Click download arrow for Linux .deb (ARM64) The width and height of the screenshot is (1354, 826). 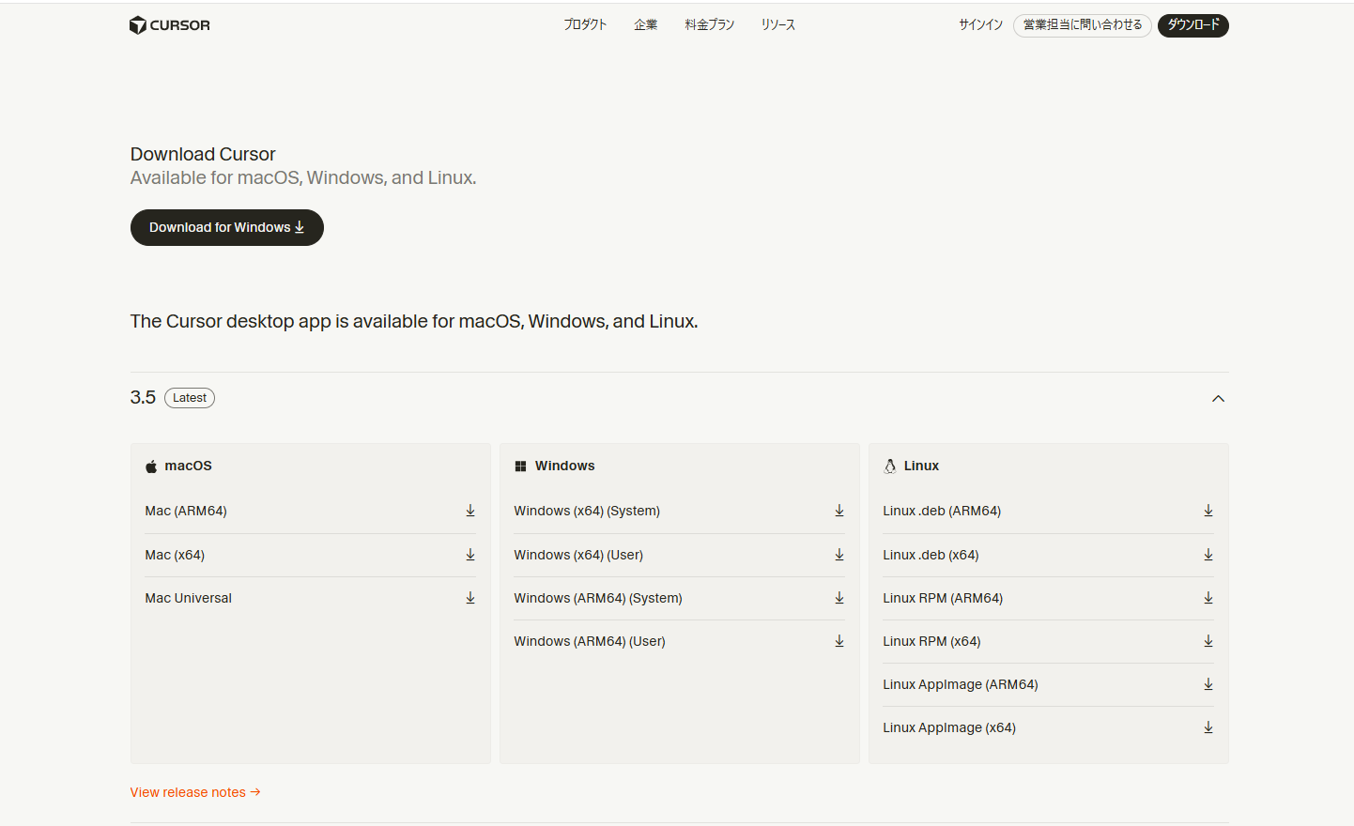pos(1208,511)
